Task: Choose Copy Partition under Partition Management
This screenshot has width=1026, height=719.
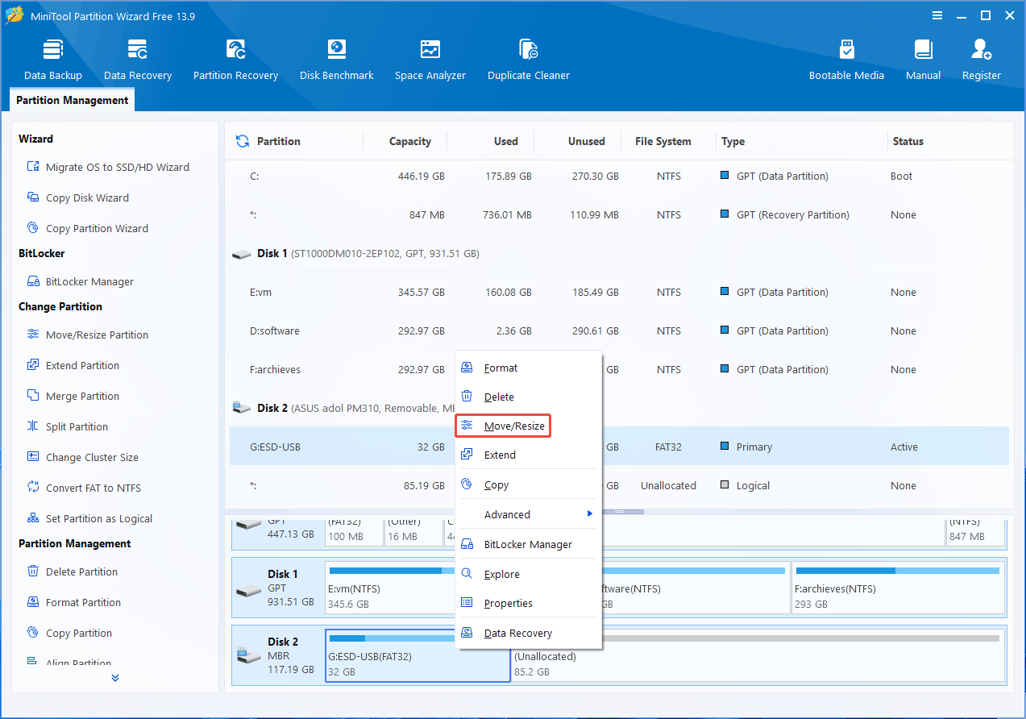Action: coord(69,634)
